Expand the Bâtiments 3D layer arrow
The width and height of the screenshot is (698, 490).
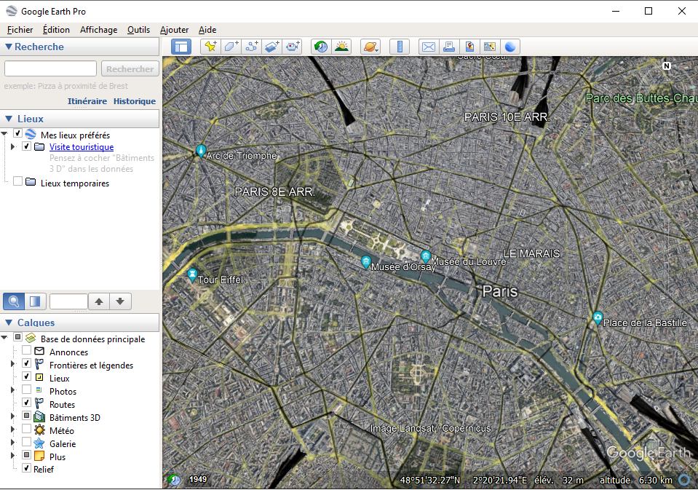(13, 416)
